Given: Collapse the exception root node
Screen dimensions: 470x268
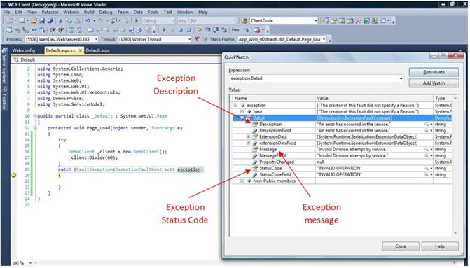Looking at the screenshot, I should point(235,105).
